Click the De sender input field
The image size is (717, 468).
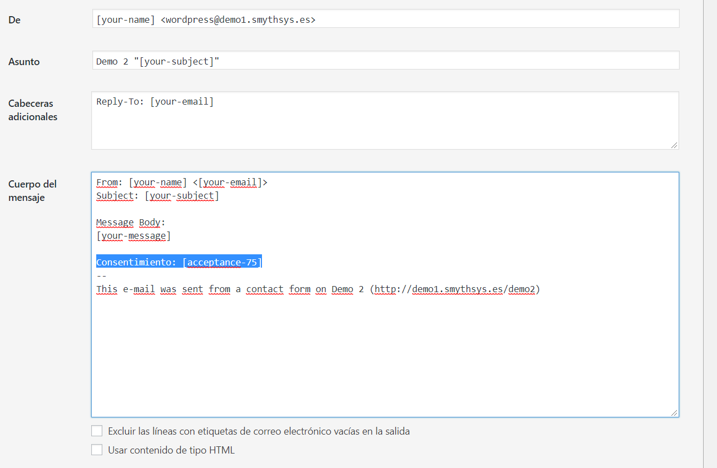pos(385,19)
